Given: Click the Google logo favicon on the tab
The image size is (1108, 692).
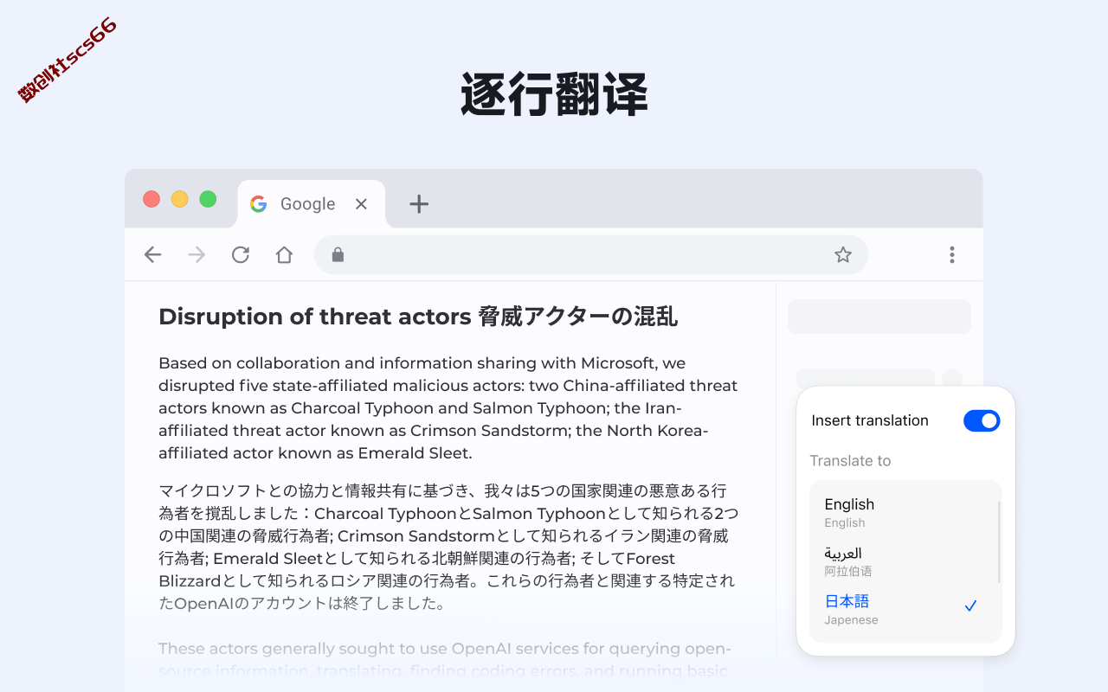Looking at the screenshot, I should point(258,204).
